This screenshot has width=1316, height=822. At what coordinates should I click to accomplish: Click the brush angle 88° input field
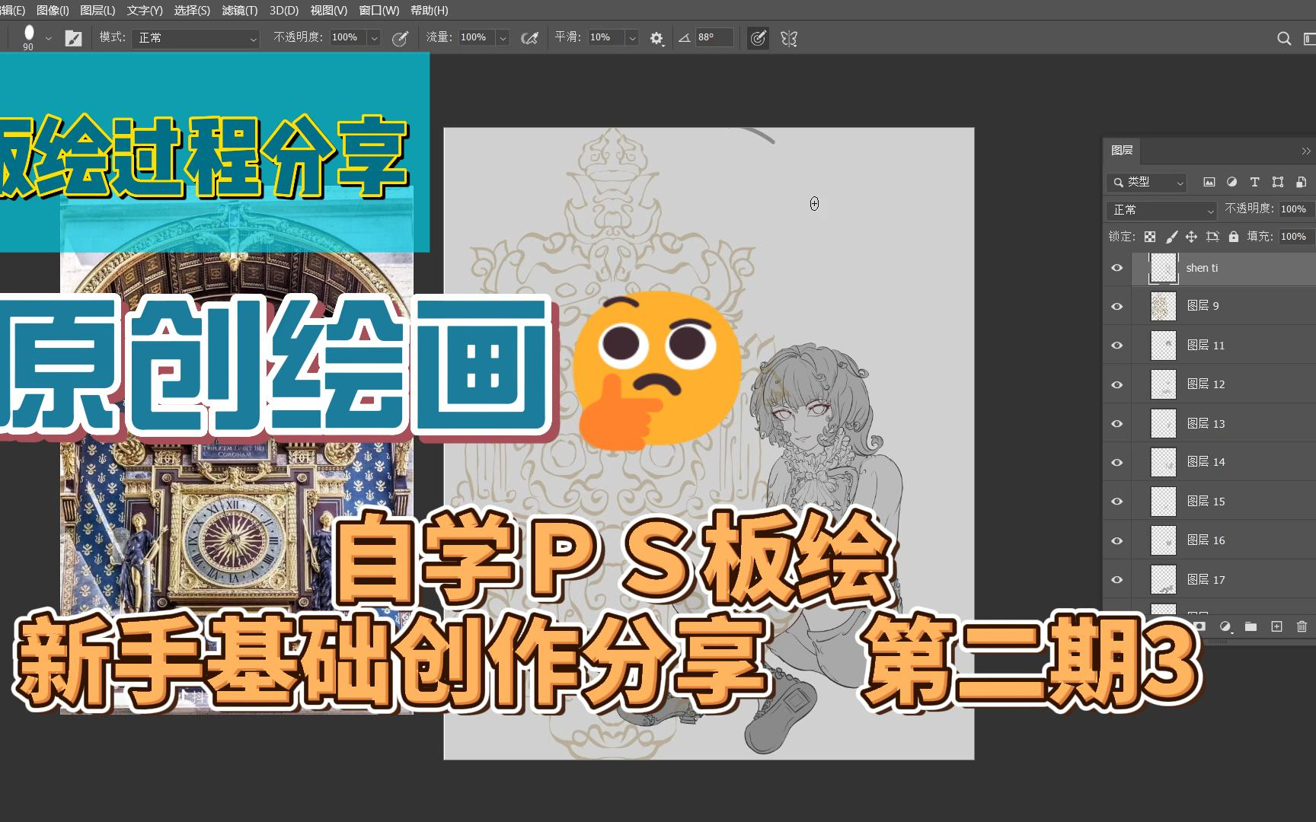pyautogui.click(x=714, y=37)
